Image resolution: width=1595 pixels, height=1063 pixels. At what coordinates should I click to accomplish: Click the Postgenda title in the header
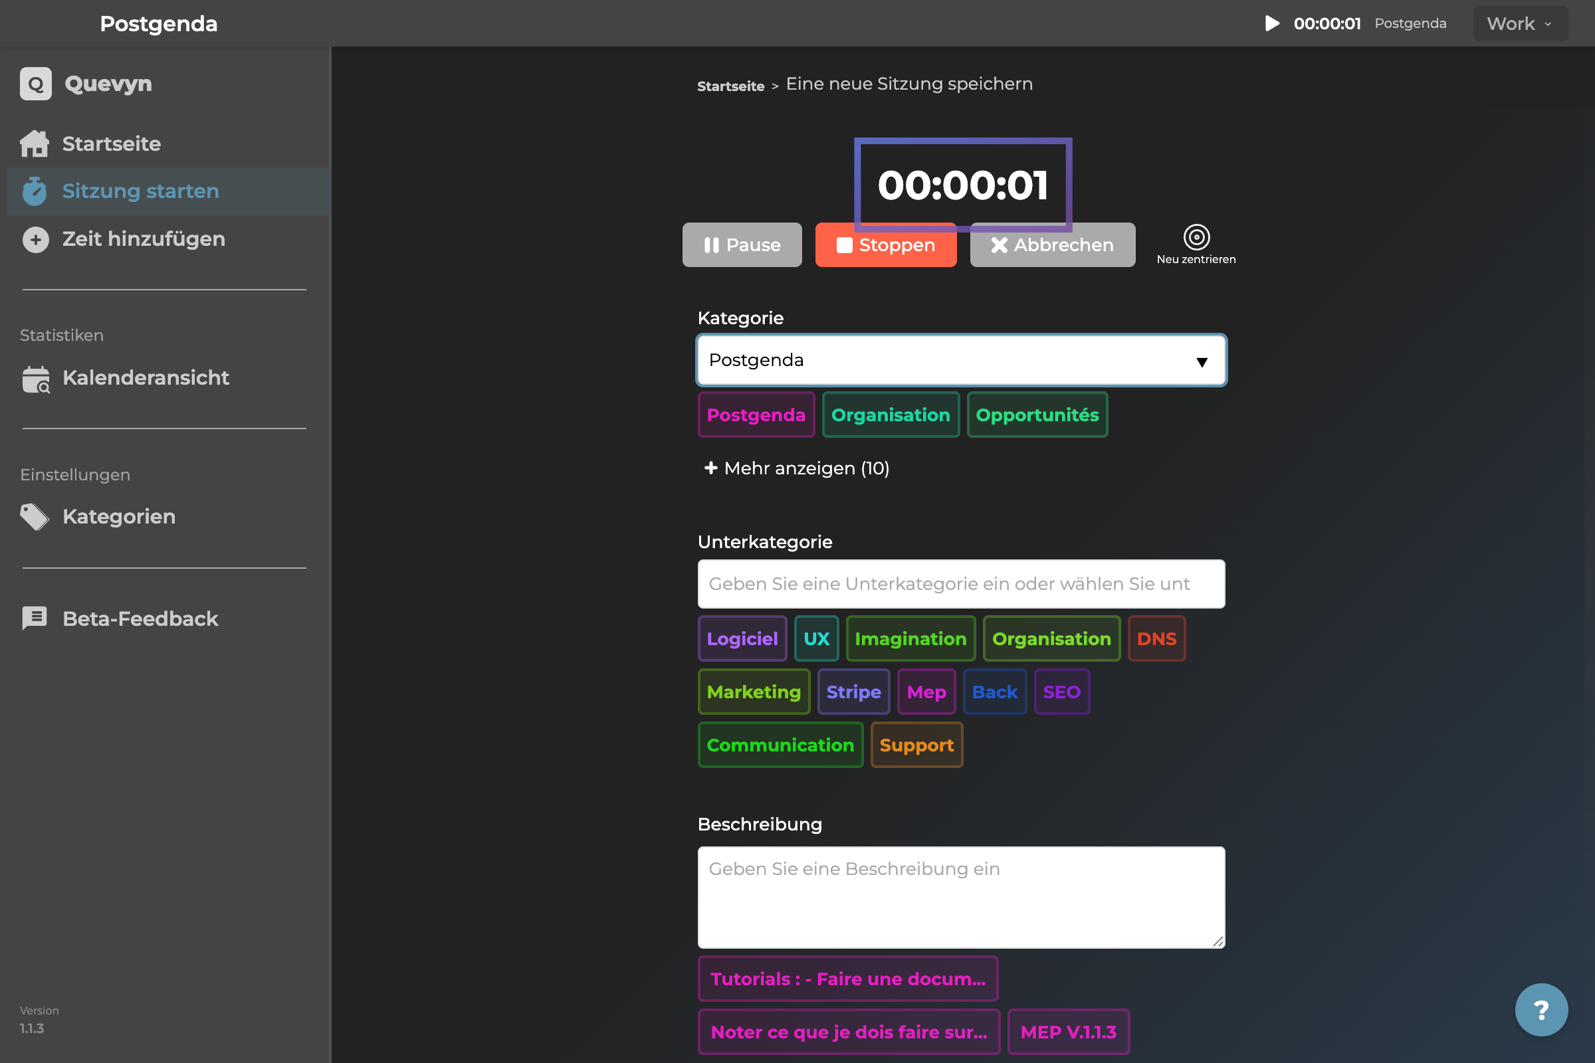click(x=159, y=24)
